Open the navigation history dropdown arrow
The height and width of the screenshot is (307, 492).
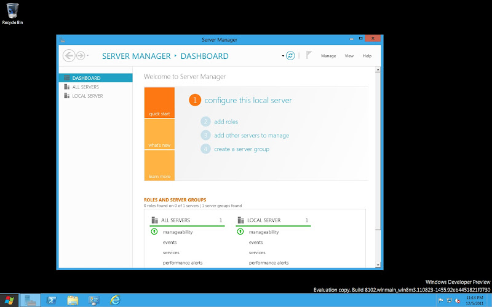(87, 56)
